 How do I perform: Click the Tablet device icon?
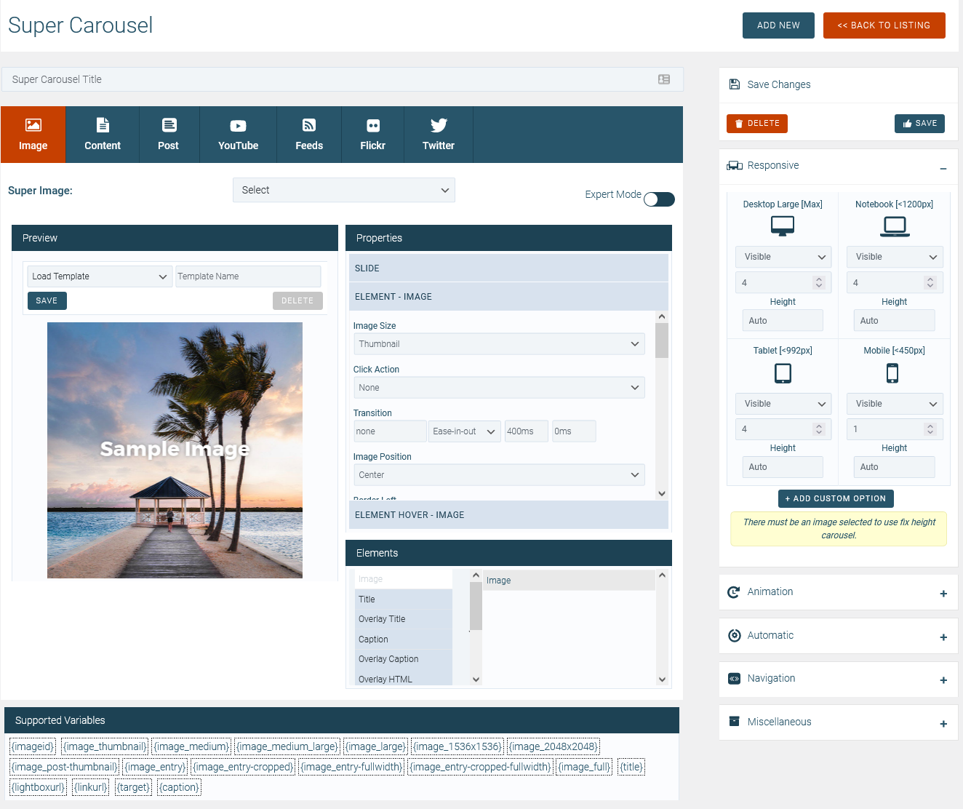(783, 373)
